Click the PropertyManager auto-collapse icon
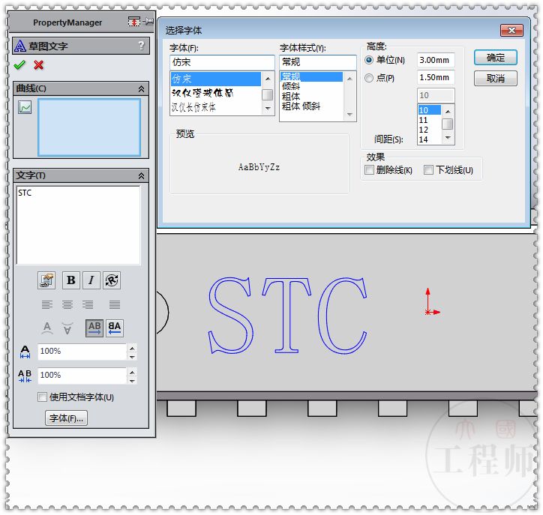 point(134,22)
